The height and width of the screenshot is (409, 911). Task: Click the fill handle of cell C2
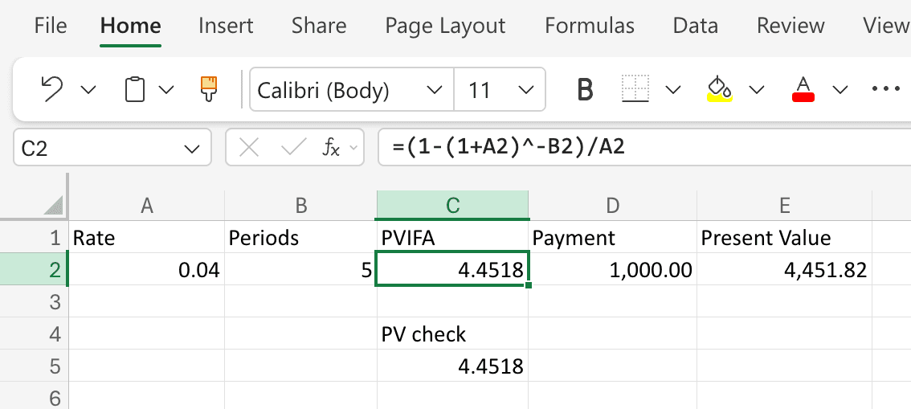[x=528, y=285]
